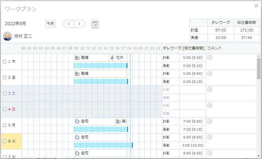Open comment icon for 6 火

click(x=210, y=137)
